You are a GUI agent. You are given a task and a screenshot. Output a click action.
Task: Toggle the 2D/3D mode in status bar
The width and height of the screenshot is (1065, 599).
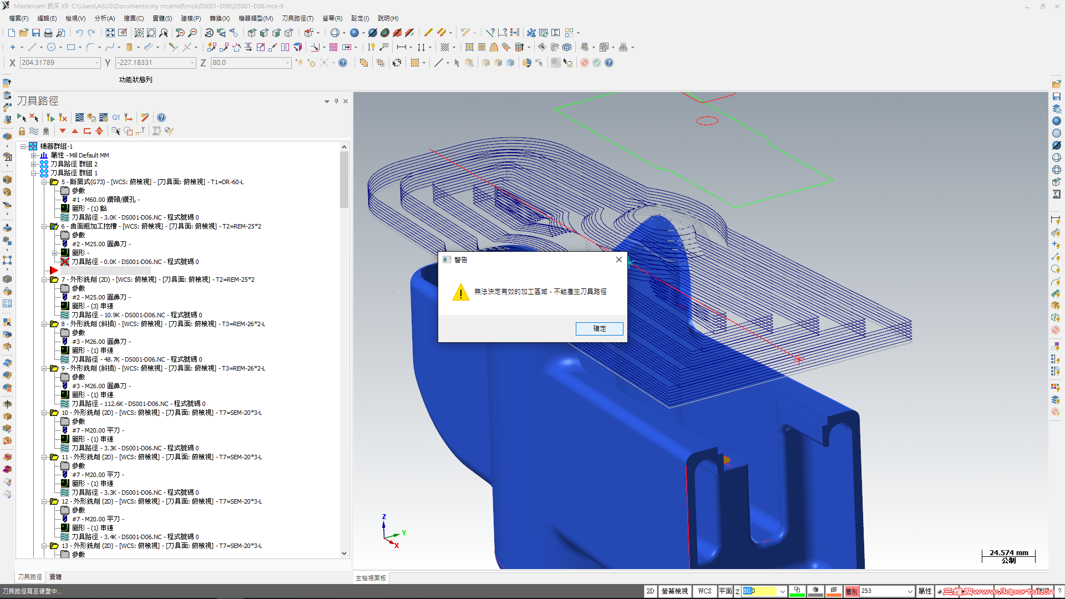click(650, 591)
